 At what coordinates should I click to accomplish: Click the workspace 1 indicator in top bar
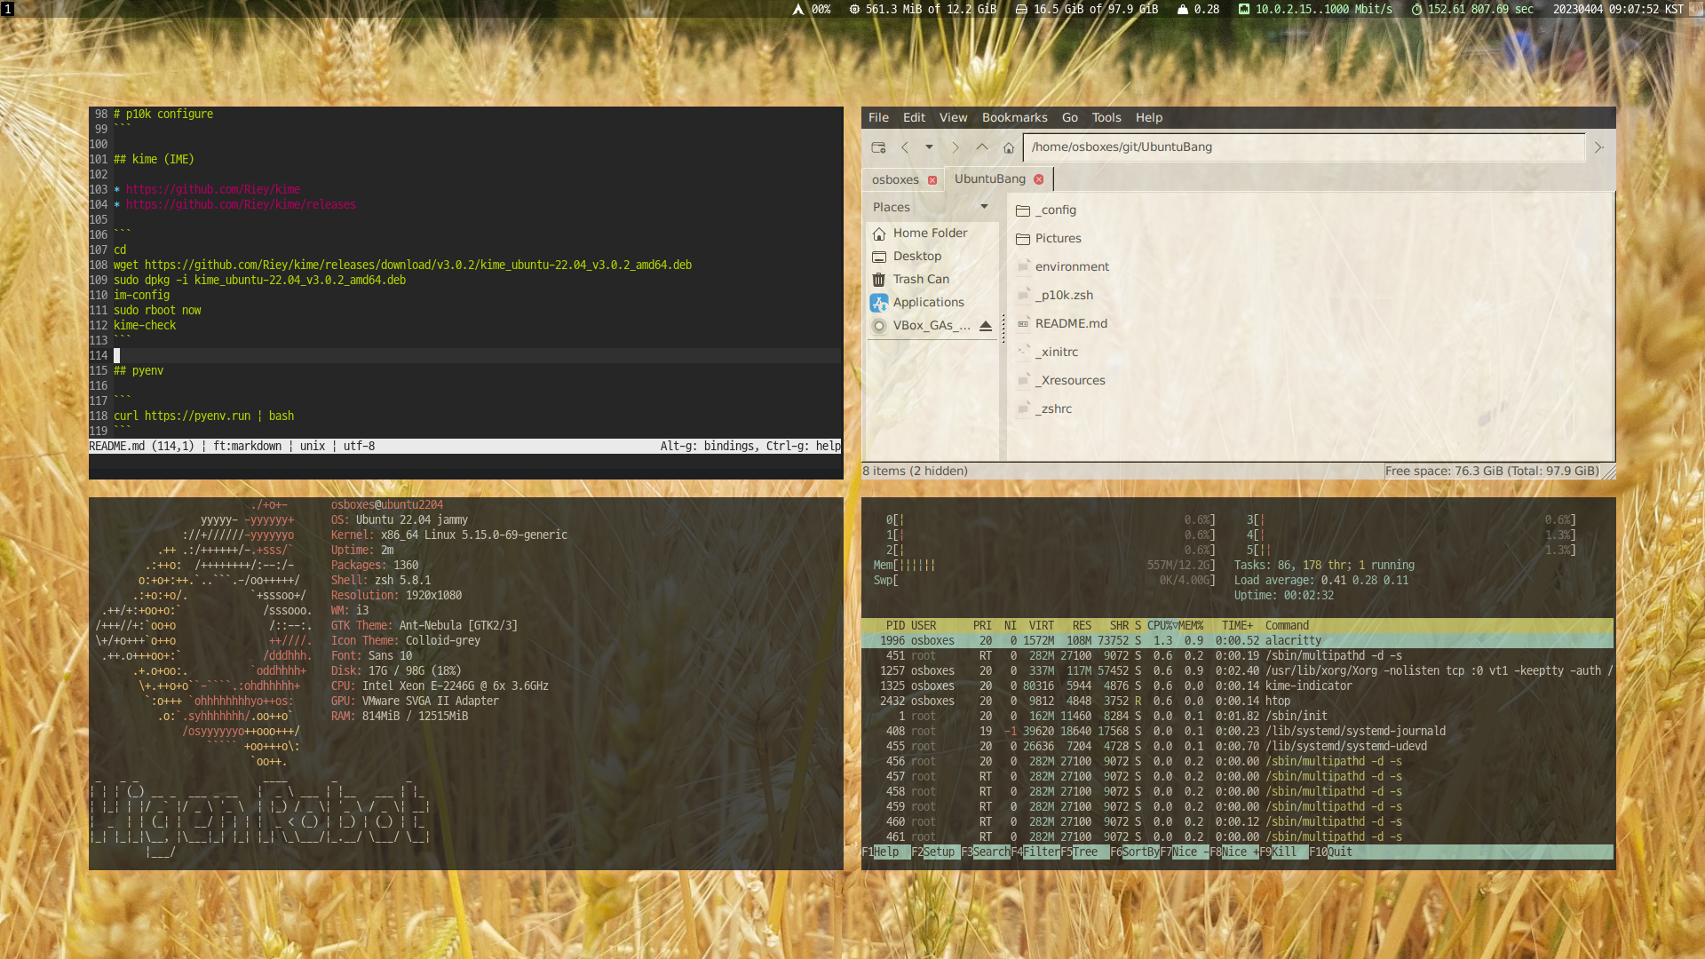(7, 9)
